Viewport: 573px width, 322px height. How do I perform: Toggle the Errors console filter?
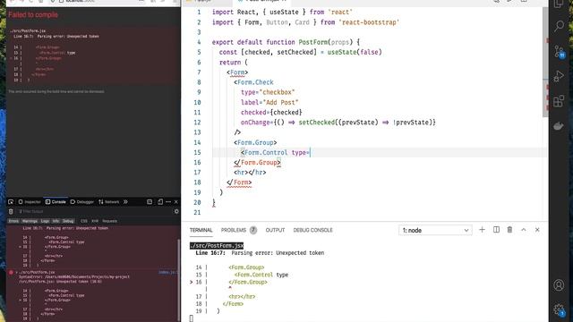click(13, 221)
